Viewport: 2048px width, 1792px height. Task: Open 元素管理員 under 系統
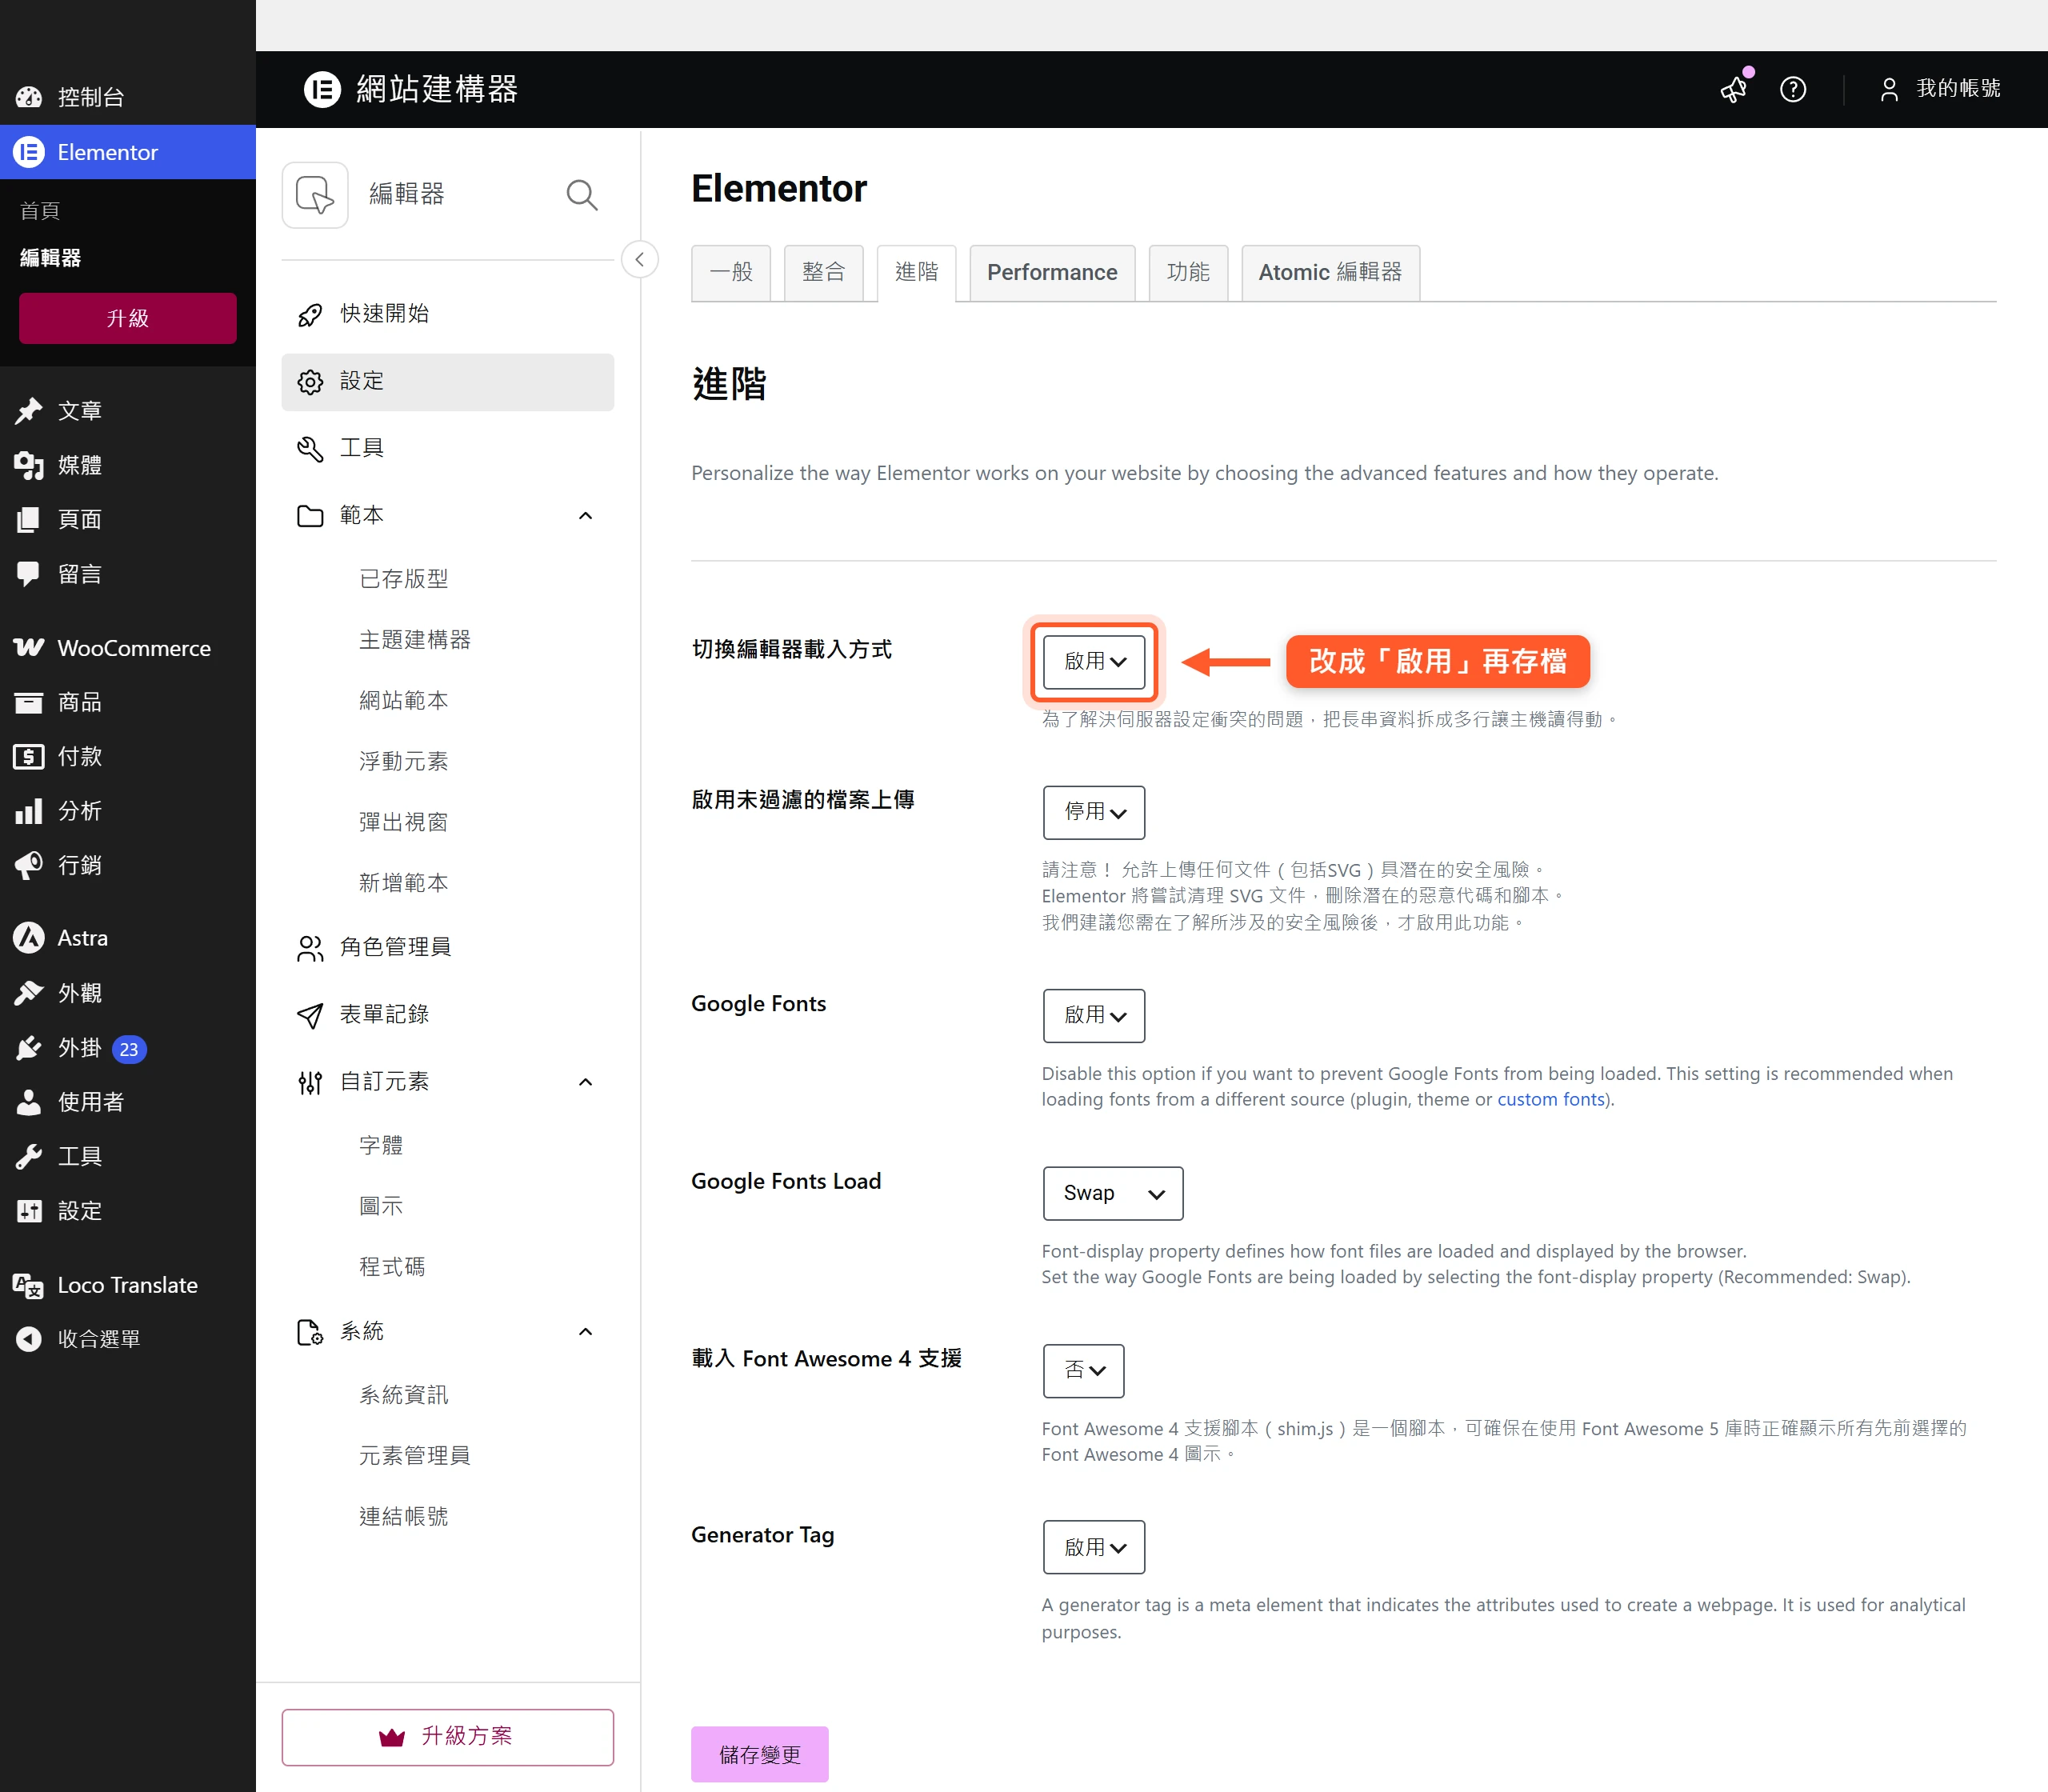pyautogui.click(x=415, y=1456)
